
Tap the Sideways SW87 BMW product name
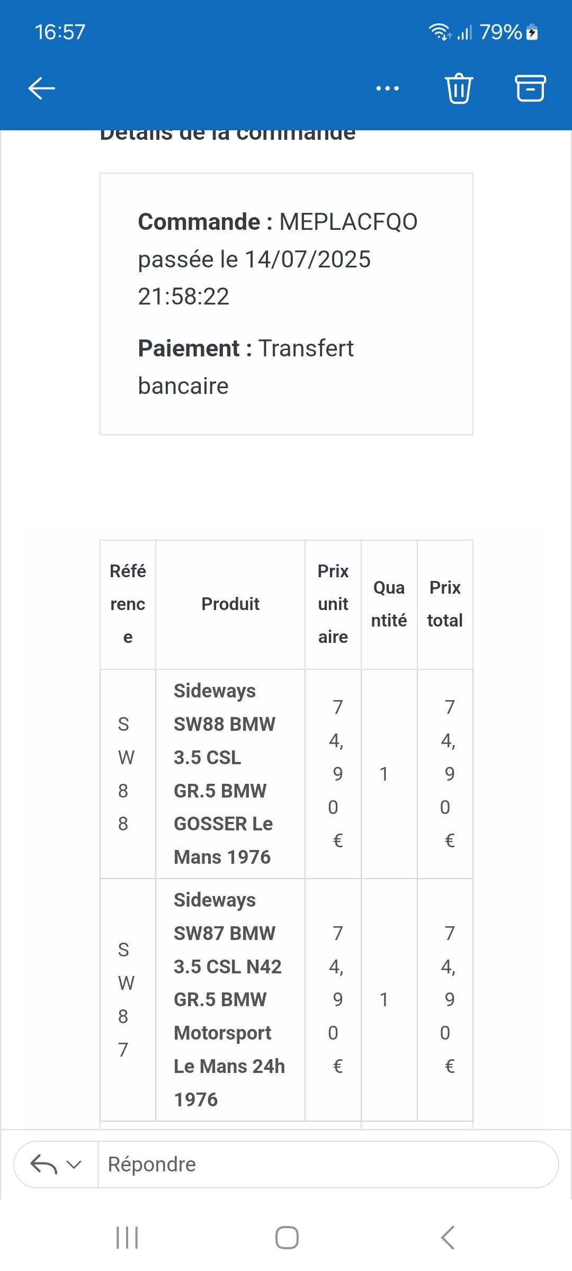point(229,999)
